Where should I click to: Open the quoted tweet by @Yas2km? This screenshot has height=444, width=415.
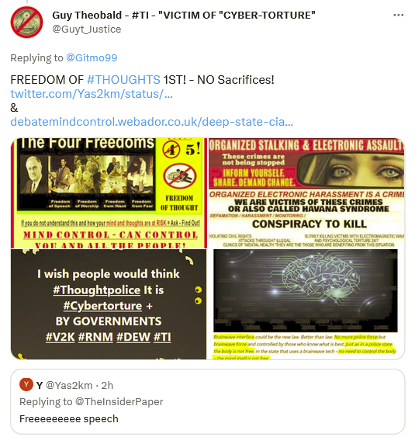point(208,401)
